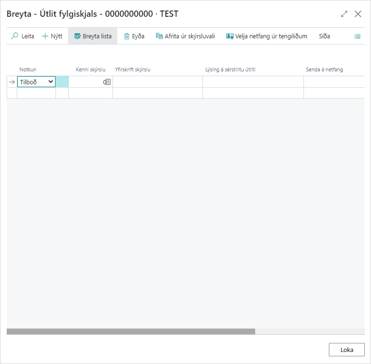Viewport: 371px width, 364px height.
Task: Select the row via the arrow indicator
Action: (x=12, y=82)
